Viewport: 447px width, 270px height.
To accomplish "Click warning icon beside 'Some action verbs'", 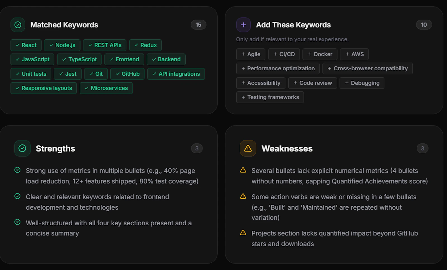I will (243, 196).
